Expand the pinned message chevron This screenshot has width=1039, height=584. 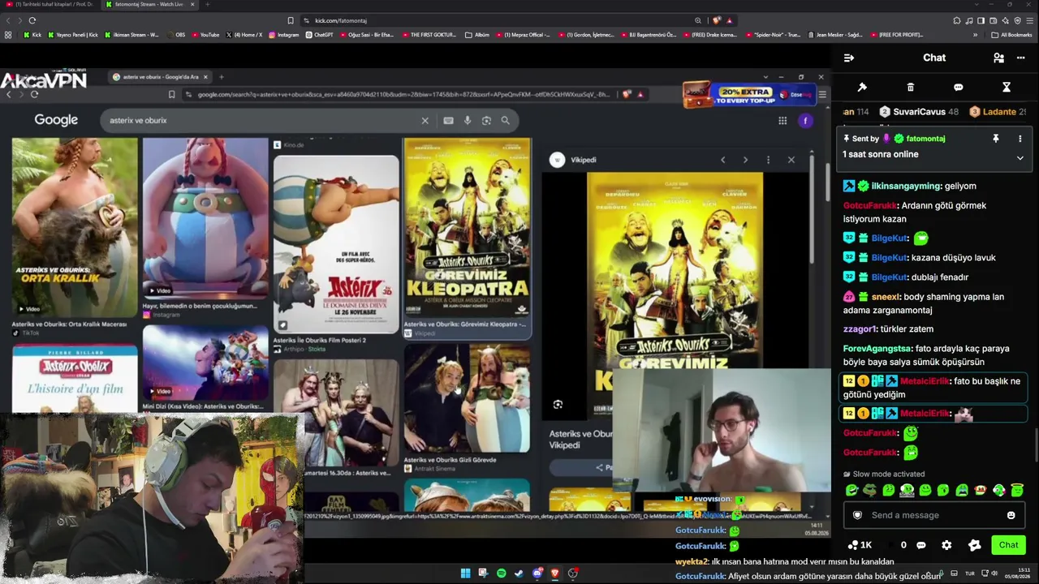pyautogui.click(x=1020, y=158)
